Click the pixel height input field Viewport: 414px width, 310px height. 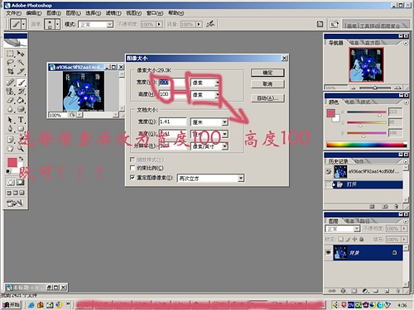[172, 94]
